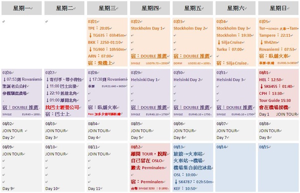This screenshot has width=300, height=193.
Task: Click the Turku：07:00 line
Action: click(229, 49)
